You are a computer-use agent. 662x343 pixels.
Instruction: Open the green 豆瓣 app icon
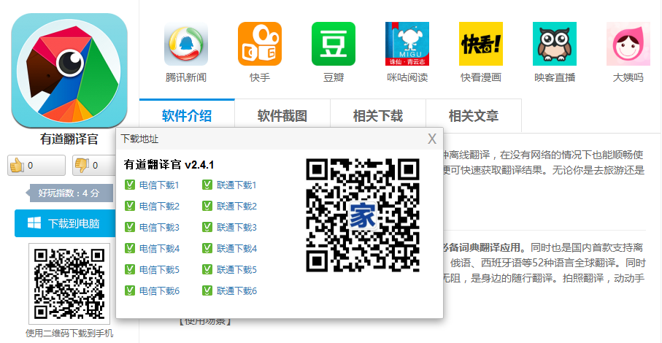pos(334,44)
